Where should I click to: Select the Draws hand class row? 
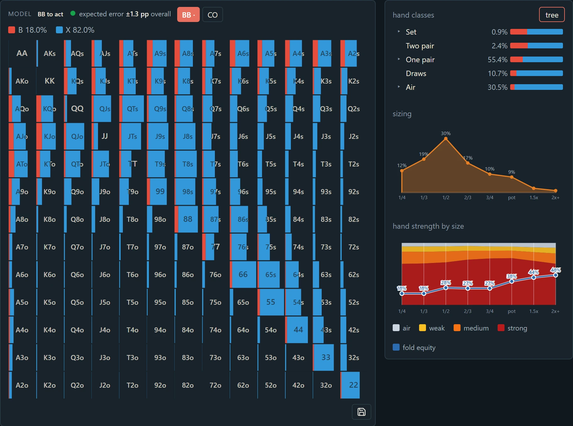click(x=478, y=74)
